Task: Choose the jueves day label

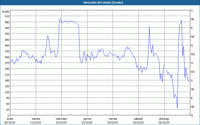Action: point(87,119)
